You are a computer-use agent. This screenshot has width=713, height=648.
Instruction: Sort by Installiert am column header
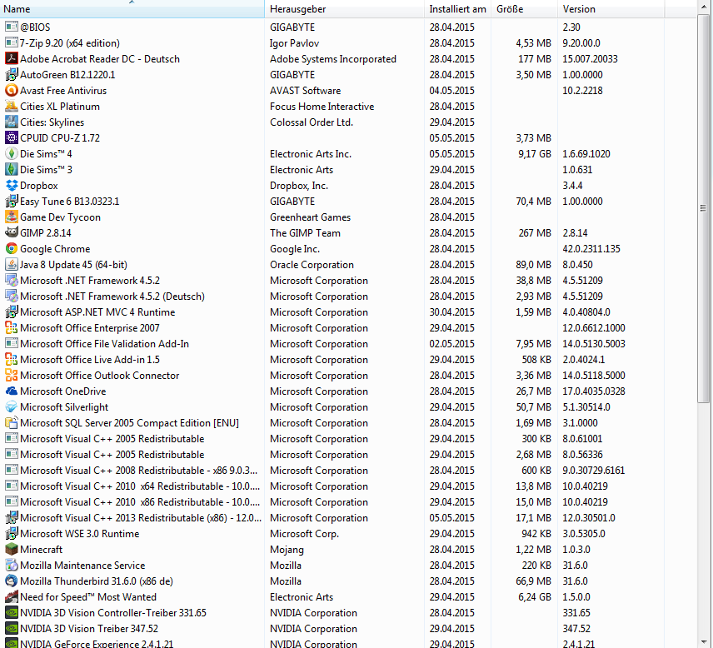click(457, 9)
